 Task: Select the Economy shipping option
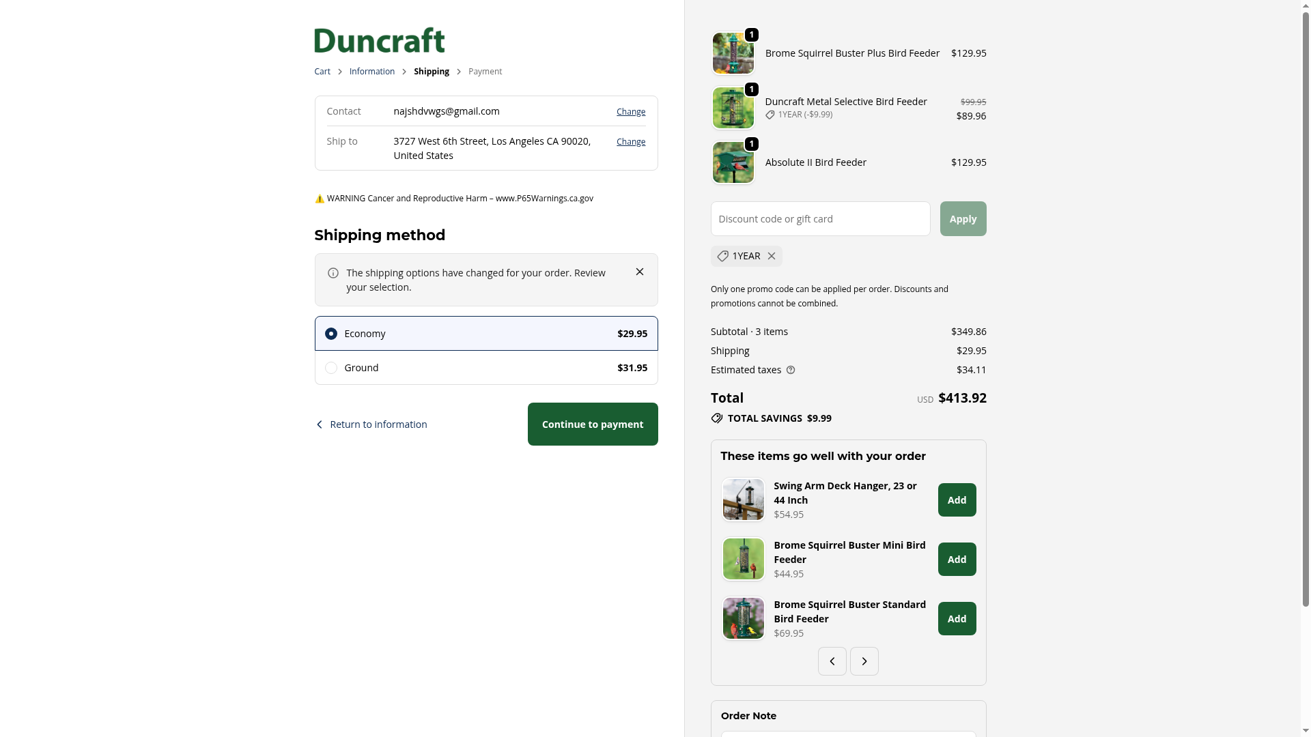(486, 334)
